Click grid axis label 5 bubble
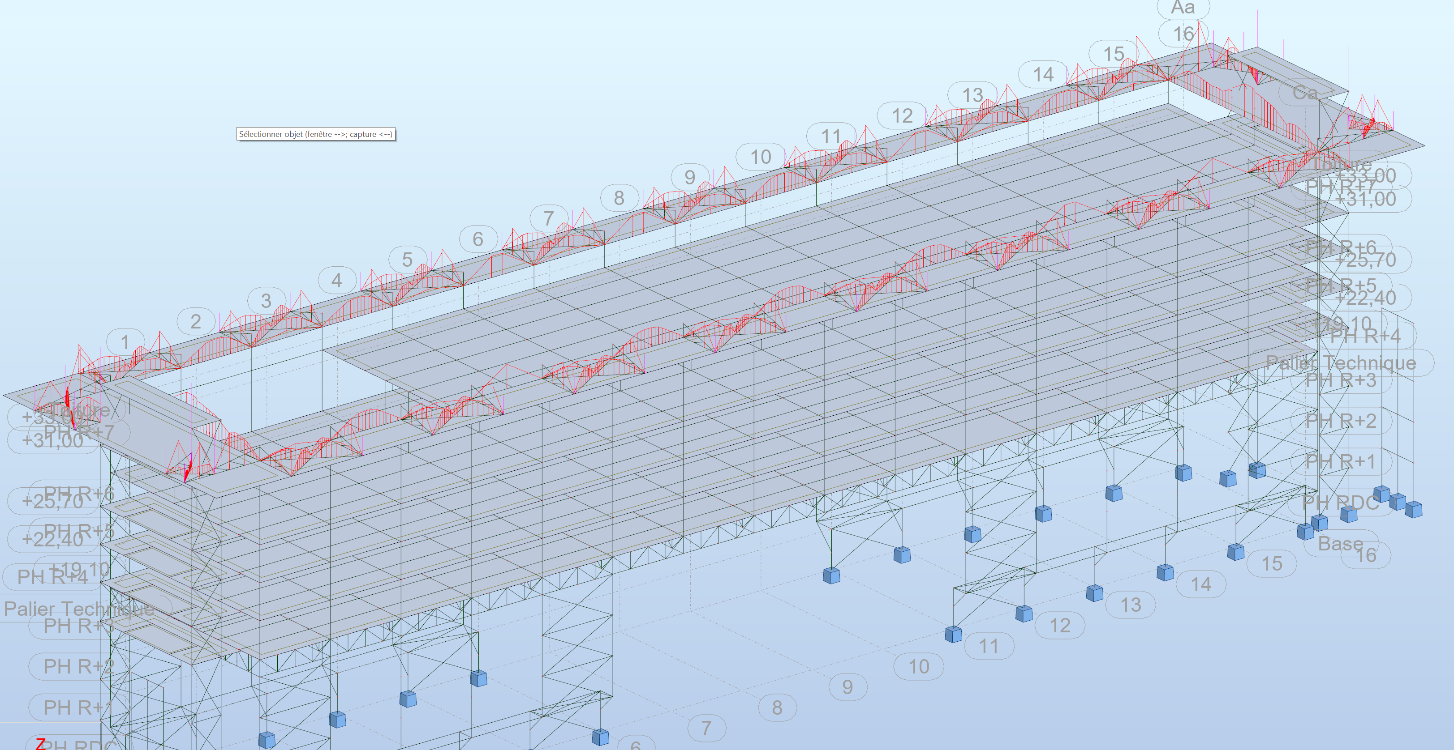 click(408, 260)
